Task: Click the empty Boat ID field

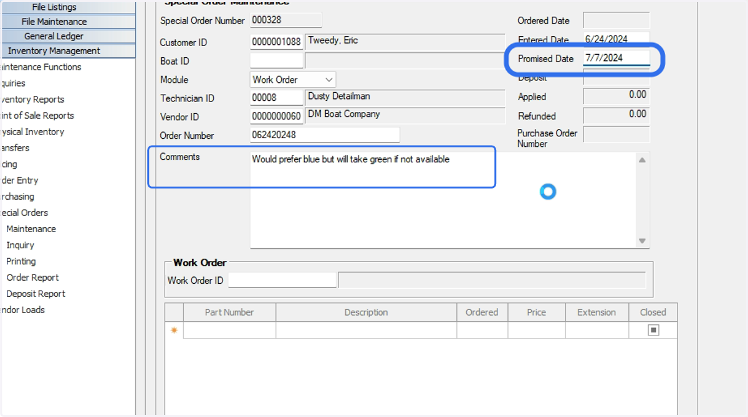Action: [x=277, y=61]
